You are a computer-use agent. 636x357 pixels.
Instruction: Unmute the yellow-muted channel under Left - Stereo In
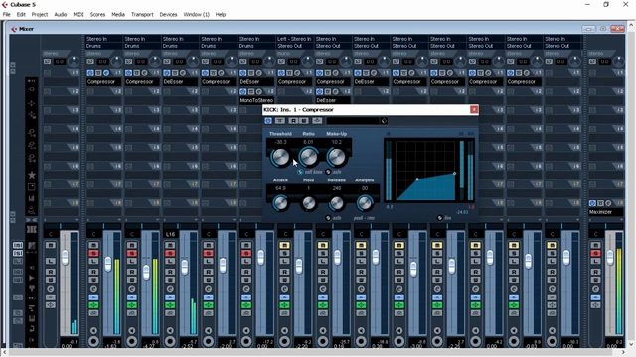click(284, 245)
